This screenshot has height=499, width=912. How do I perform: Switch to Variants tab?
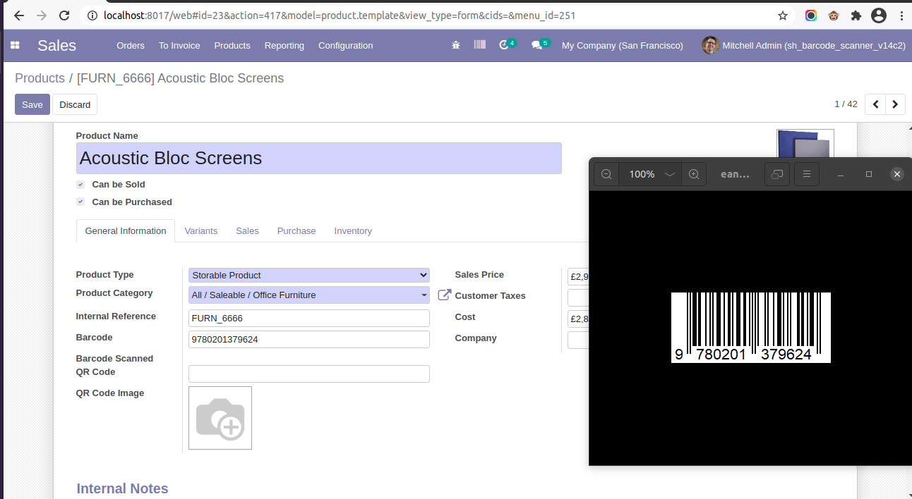[201, 230]
